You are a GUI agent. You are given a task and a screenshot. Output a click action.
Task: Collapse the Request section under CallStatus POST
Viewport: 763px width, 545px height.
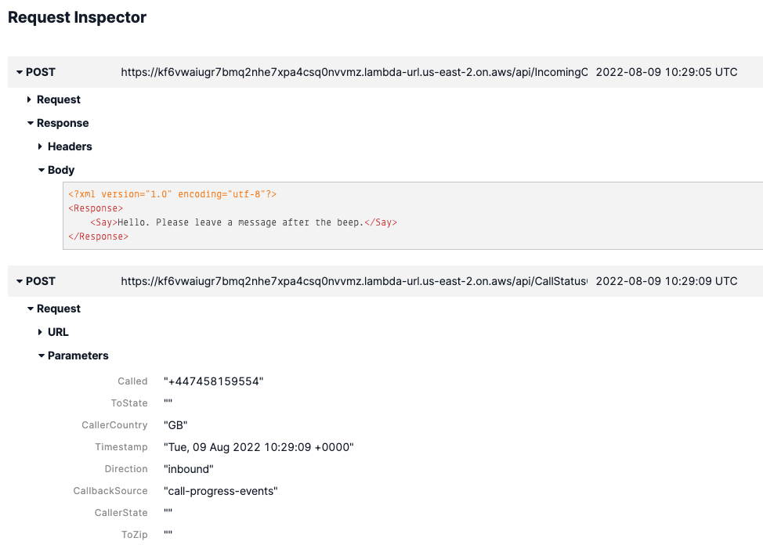click(31, 309)
